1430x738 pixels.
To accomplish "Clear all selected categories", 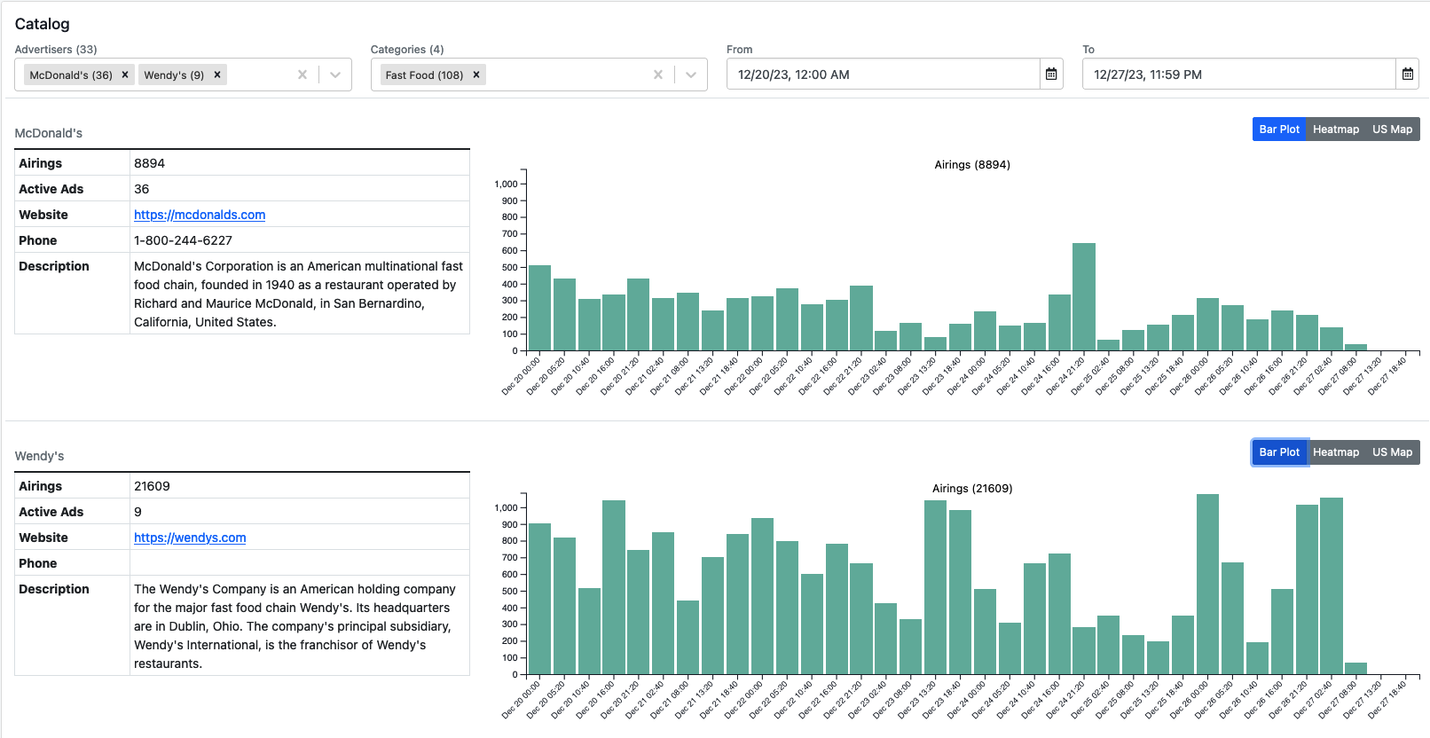I will [658, 75].
